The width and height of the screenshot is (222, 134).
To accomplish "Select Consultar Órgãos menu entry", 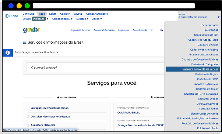I will (x=208, y=99).
